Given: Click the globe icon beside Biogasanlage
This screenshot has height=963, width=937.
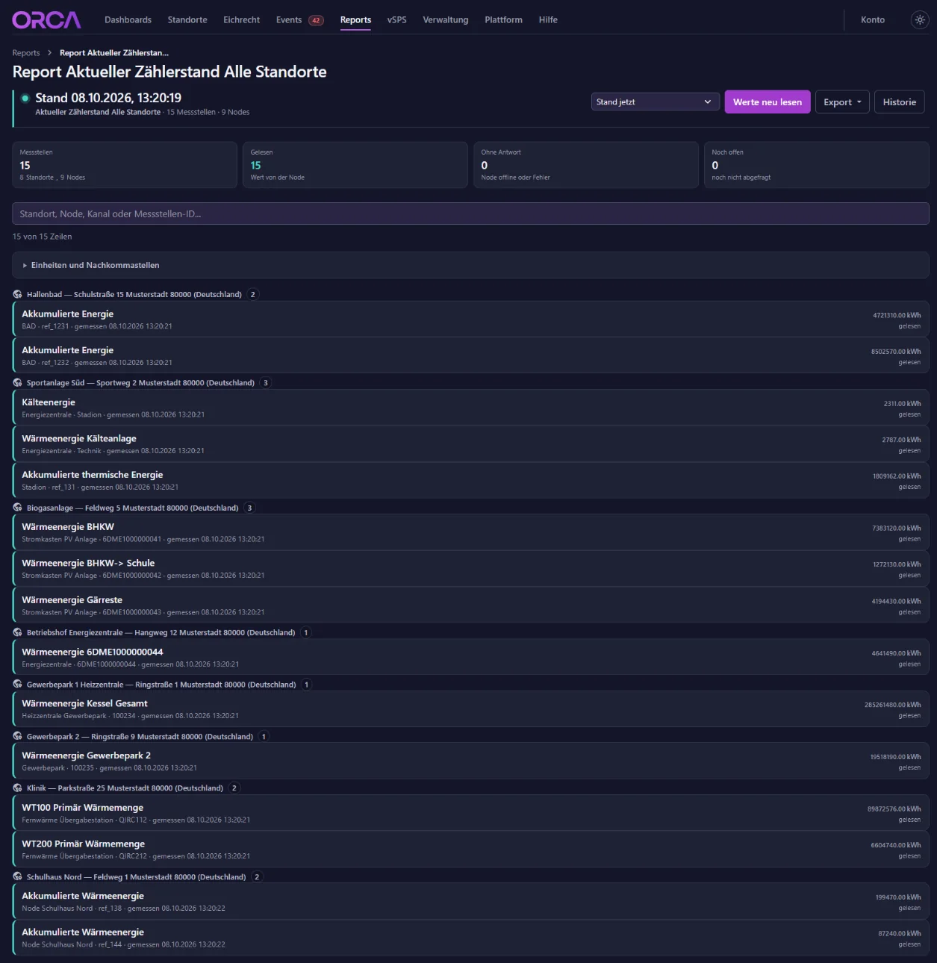Looking at the screenshot, I should 17,508.
